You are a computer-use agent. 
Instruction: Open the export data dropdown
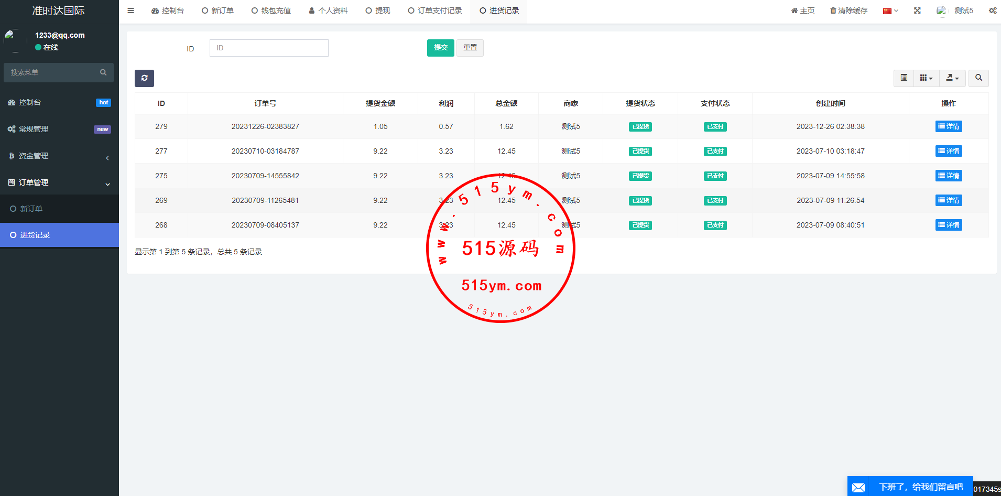pos(952,78)
